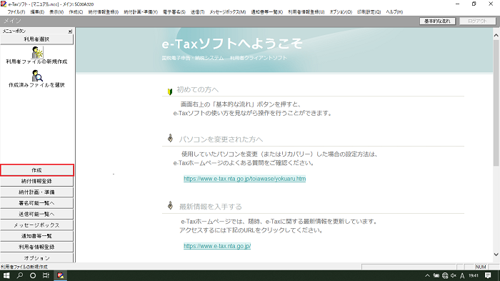Viewport: 500px width, 281px height.
Task: Click the network globe tray icon
Action: (445, 275)
